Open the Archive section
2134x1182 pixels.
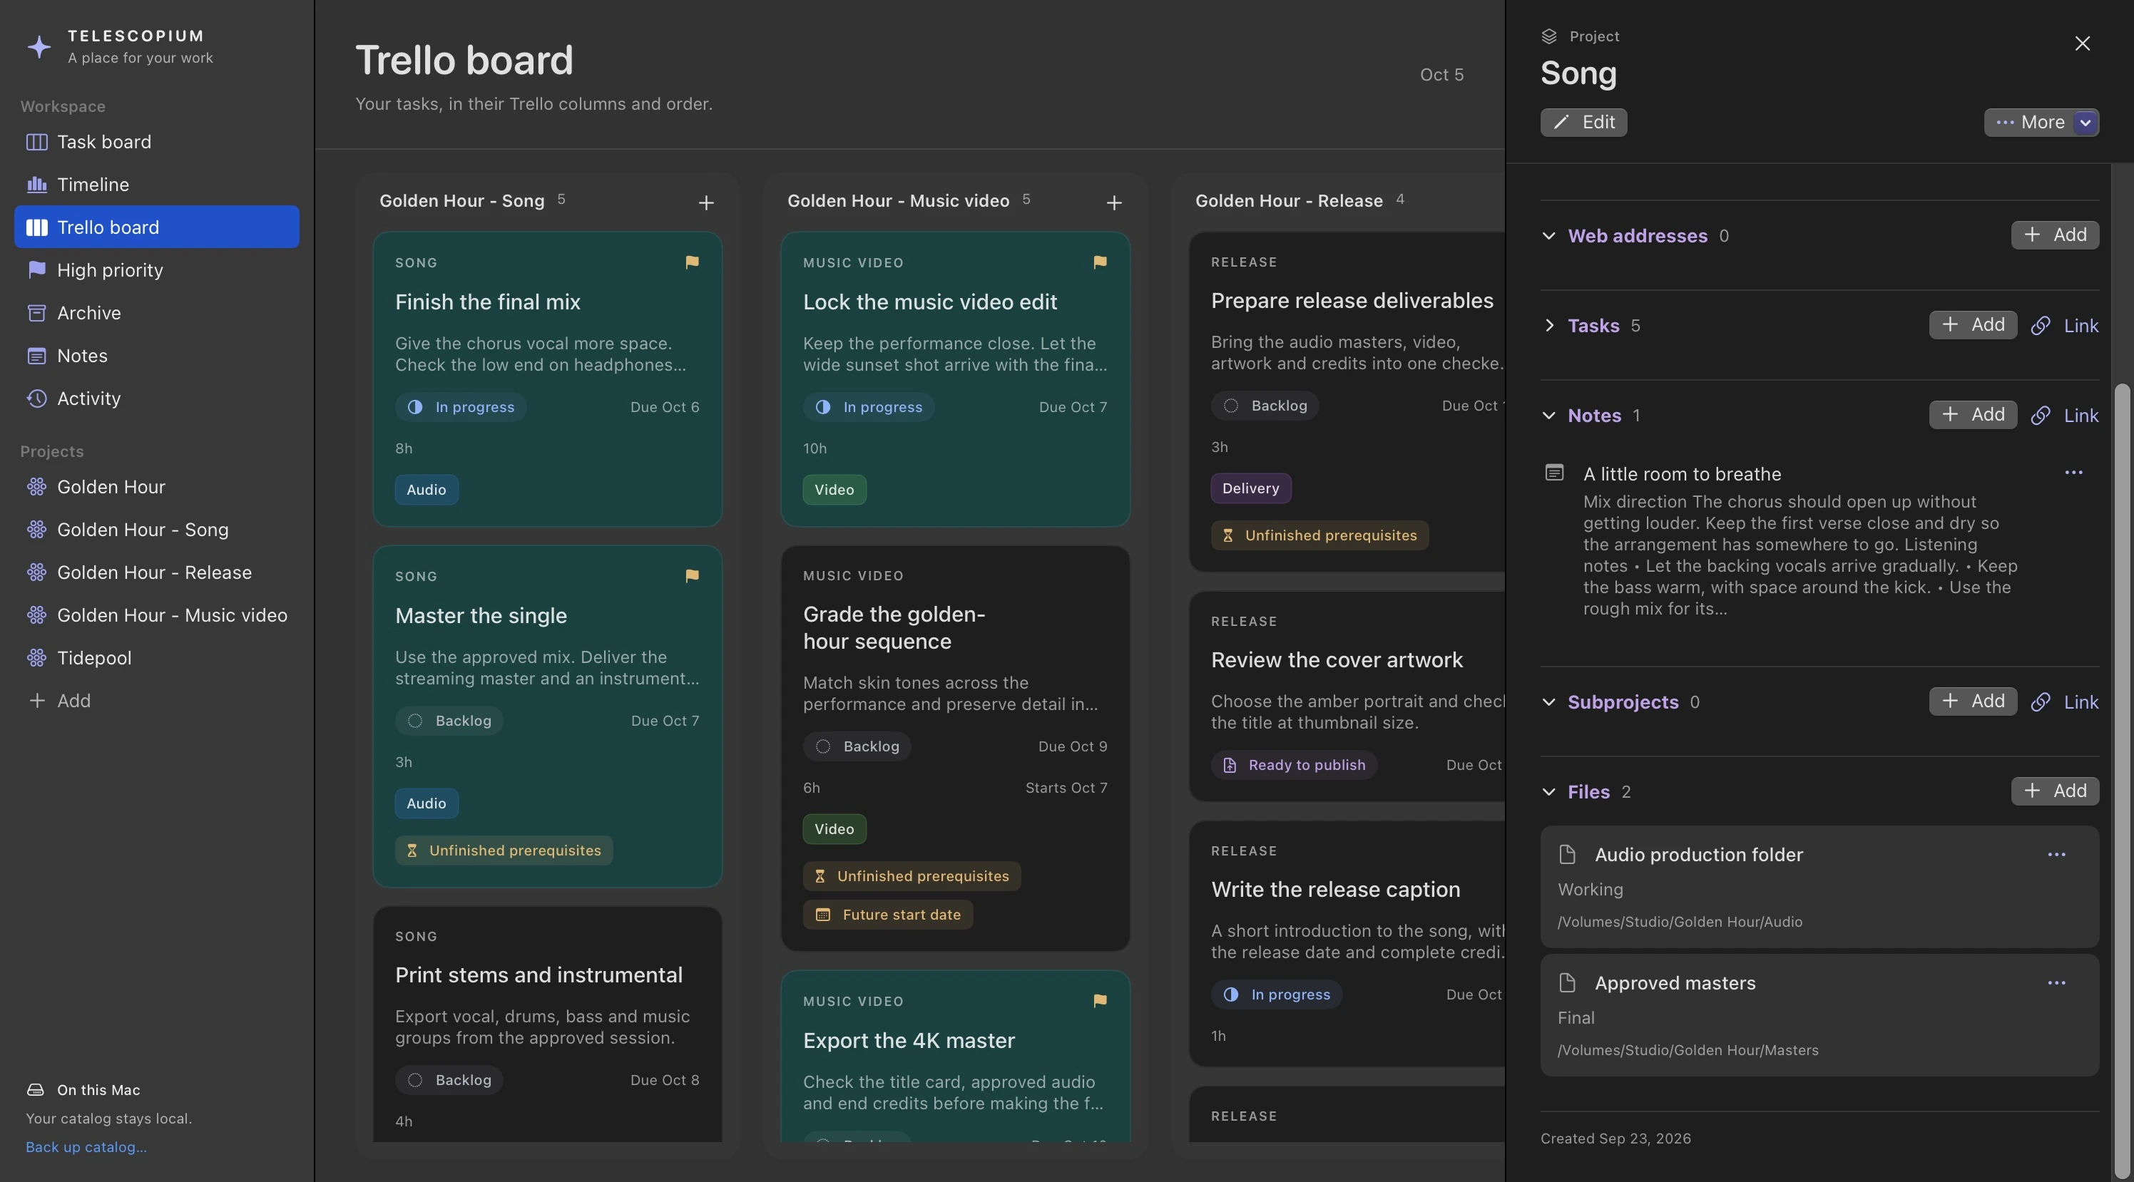tap(157, 312)
